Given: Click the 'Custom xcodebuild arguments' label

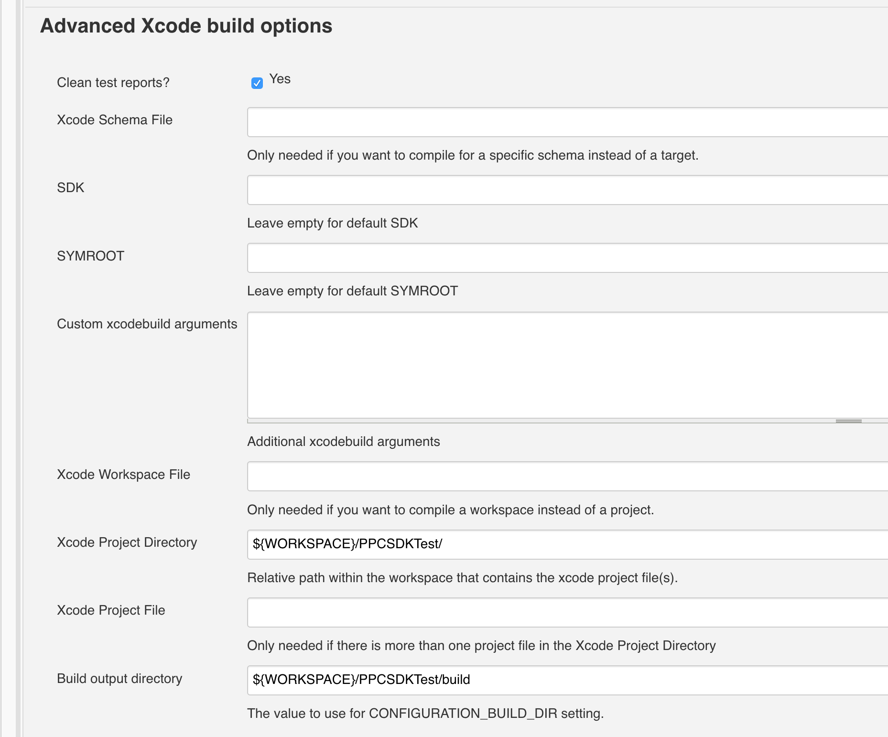Looking at the screenshot, I should pos(147,324).
